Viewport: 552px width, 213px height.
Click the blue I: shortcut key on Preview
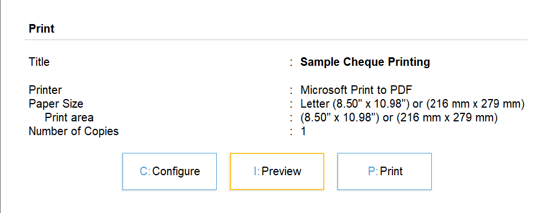pyautogui.click(x=257, y=171)
